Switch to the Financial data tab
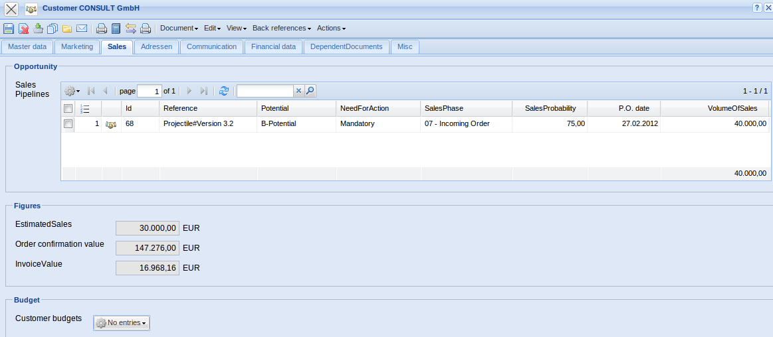The width and height of the screenshot is (773, 337). pos(273,47)
